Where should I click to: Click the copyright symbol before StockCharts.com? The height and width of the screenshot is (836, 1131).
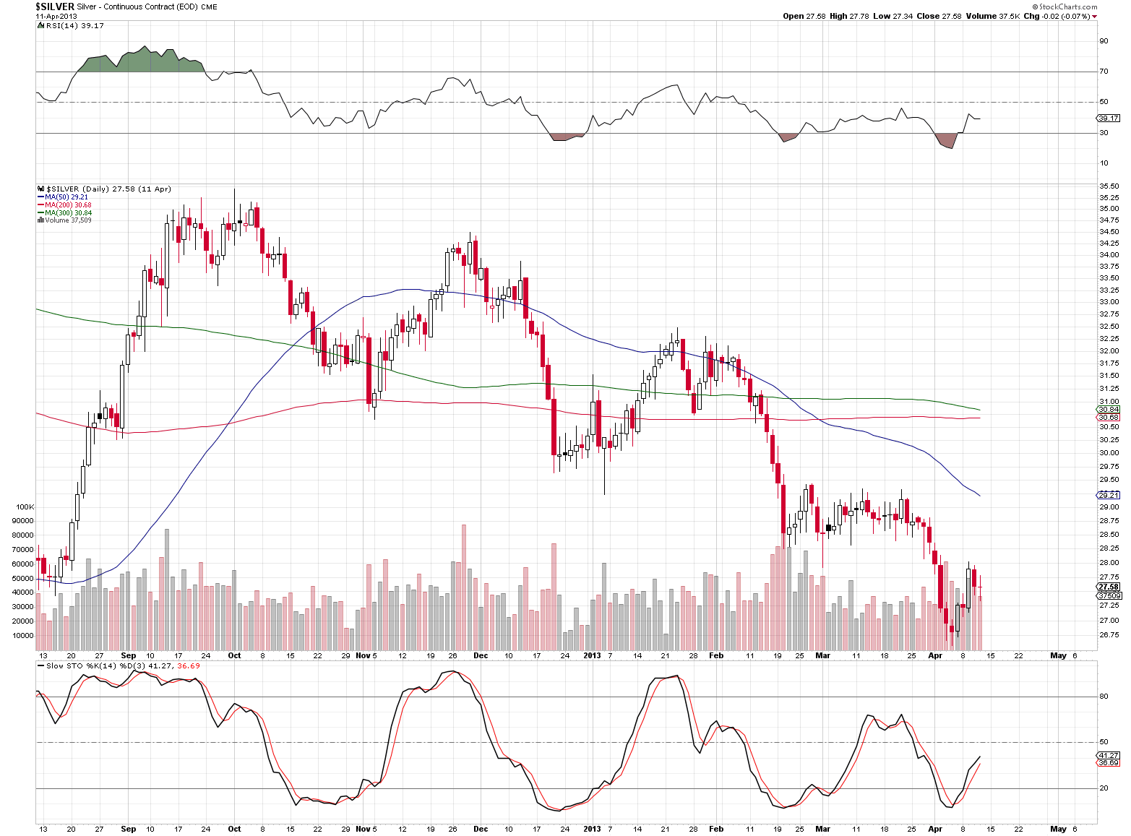click(1036, 7)
